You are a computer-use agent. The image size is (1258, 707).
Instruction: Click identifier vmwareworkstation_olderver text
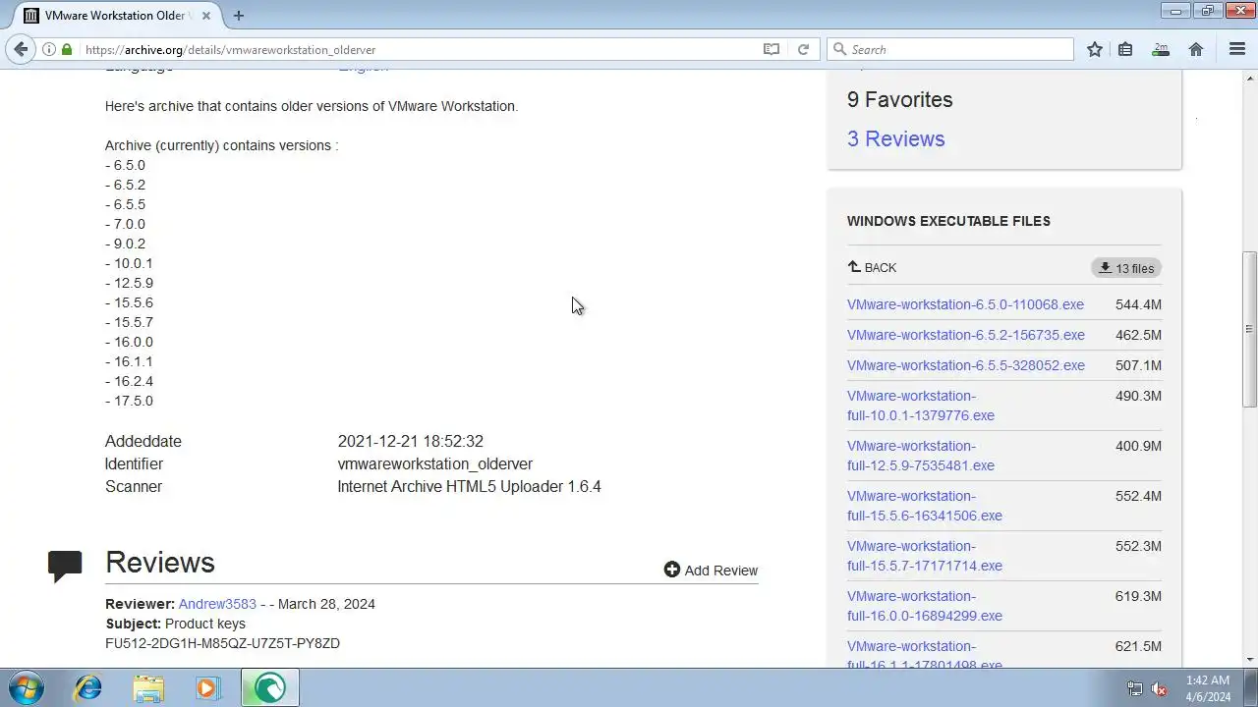(x=434, y=463)
